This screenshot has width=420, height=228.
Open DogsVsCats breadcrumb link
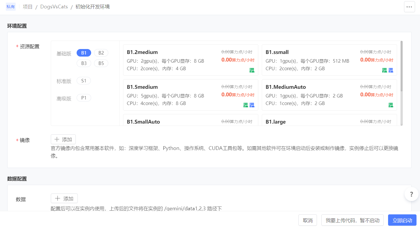tap(54, 7)
